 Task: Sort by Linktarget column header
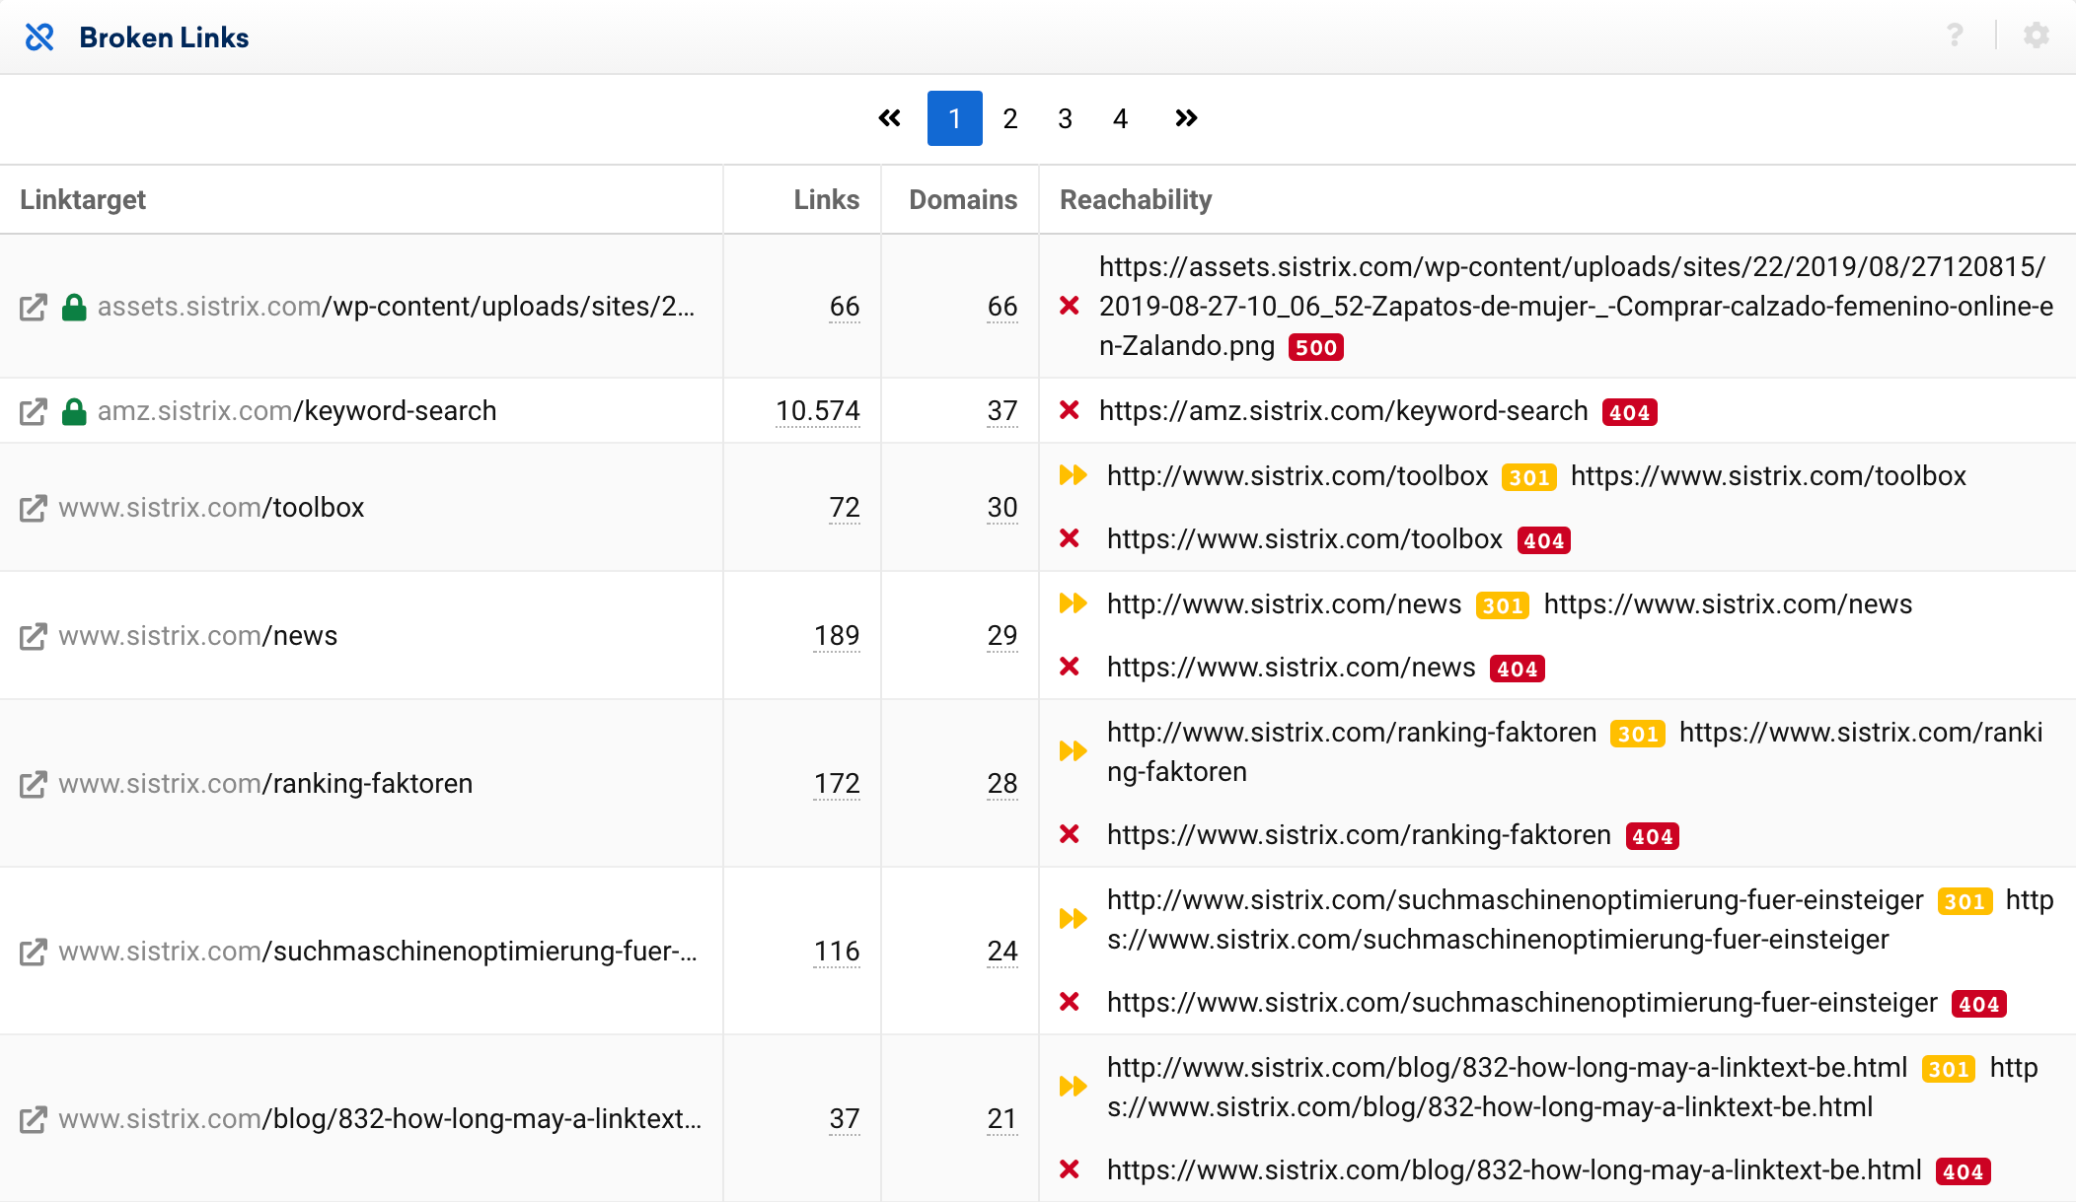[x=83, y=199]
